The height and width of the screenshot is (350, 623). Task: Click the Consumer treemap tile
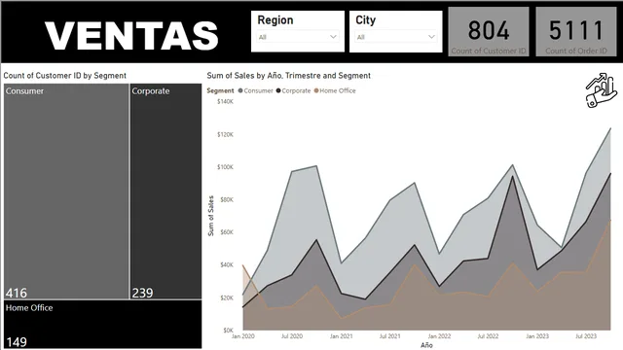coord(66,192)
